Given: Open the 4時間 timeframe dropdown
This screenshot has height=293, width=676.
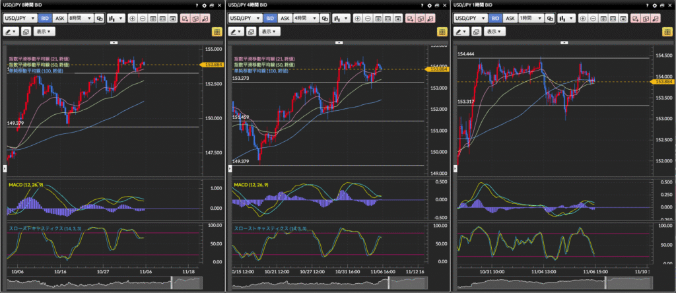Looking at the screenshot, I should pos(305,18).
